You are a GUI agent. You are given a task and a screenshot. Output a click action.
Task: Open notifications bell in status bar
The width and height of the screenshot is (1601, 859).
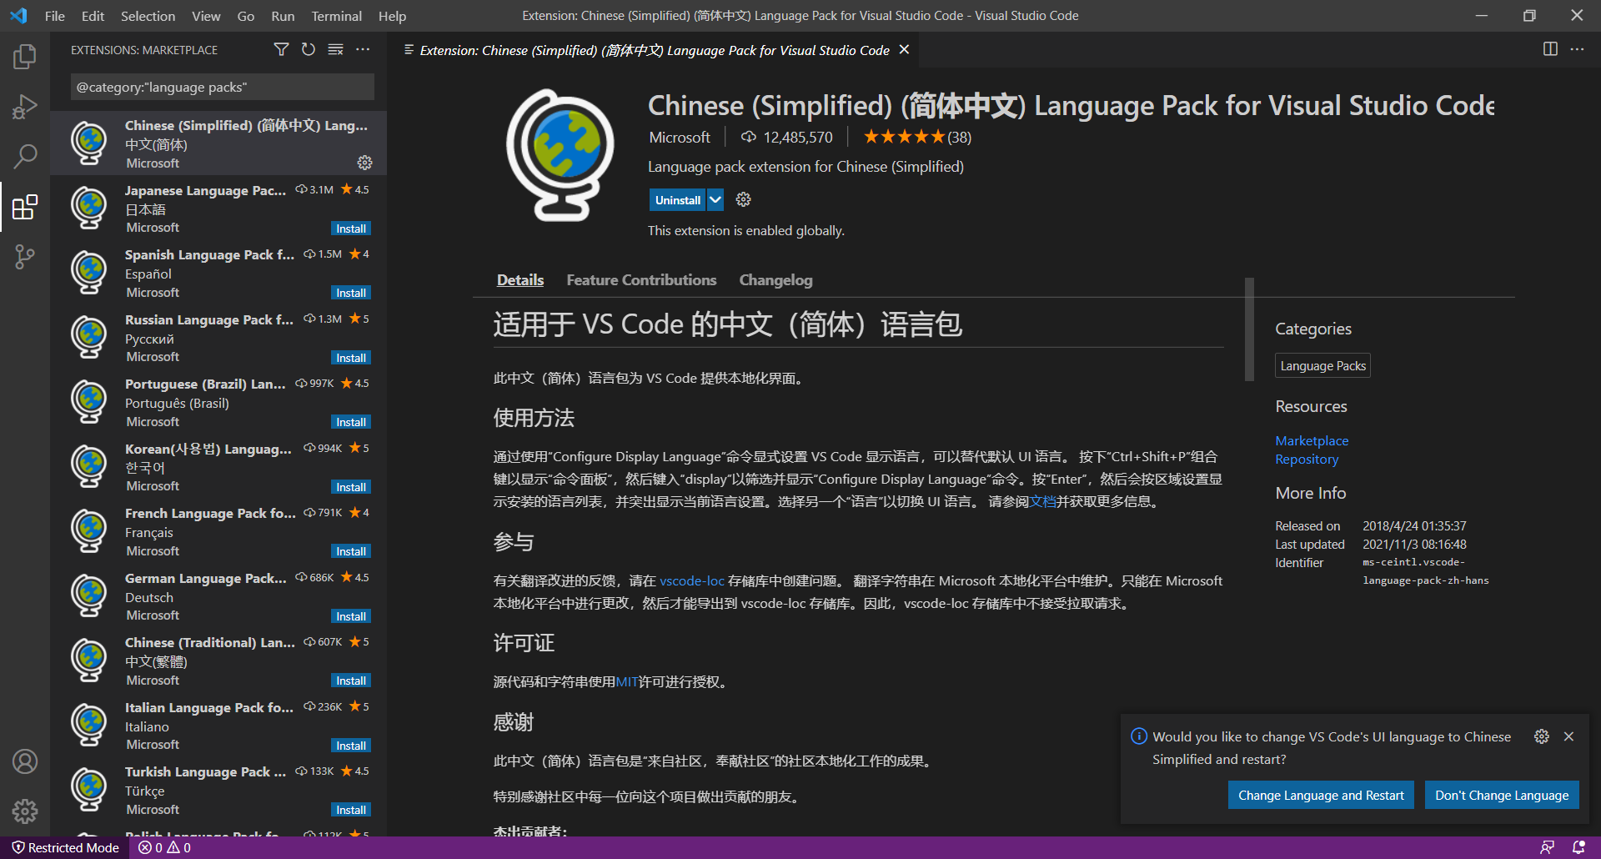point(1578,847)
